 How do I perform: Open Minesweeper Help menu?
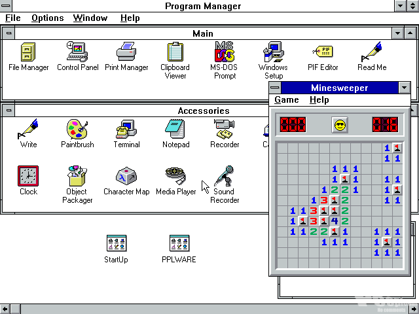(319, 100)
